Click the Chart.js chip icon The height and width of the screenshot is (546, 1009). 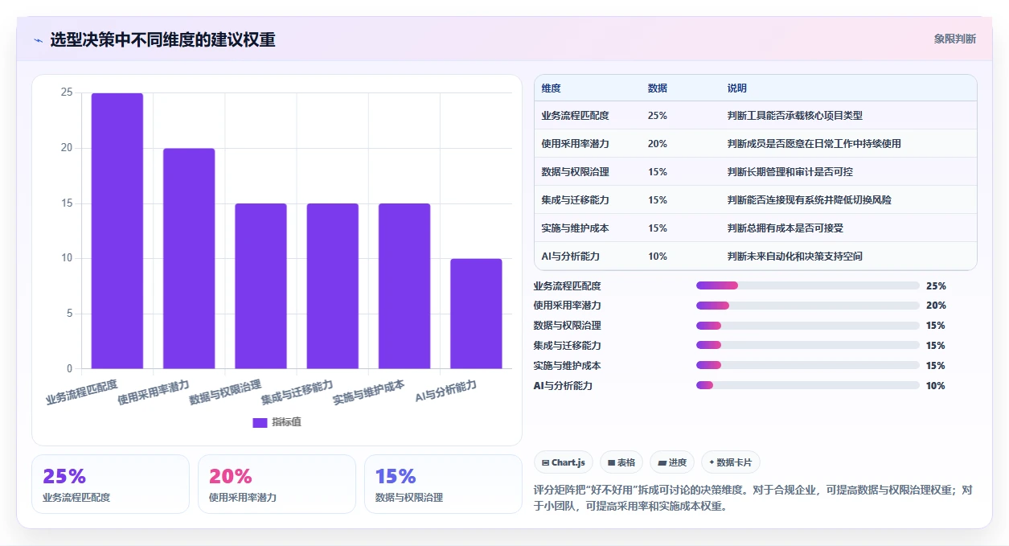pyautogui.click(x=546, y=462)
